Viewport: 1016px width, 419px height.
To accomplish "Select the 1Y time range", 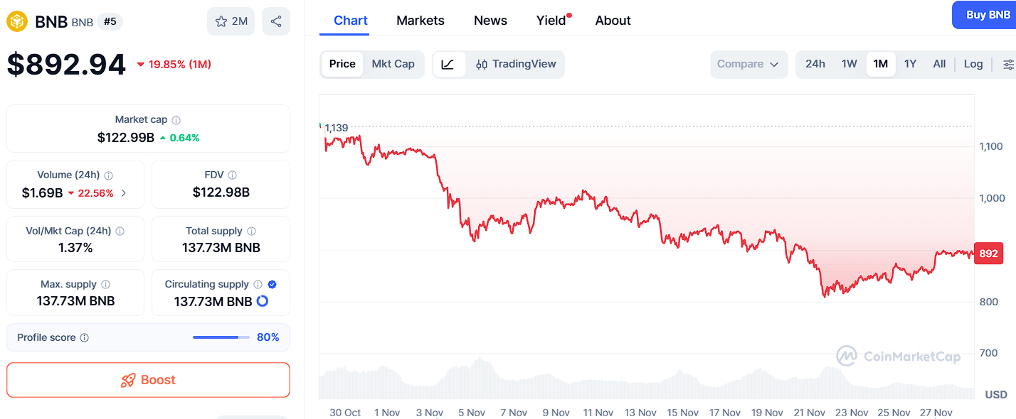I will click(910, 64).
